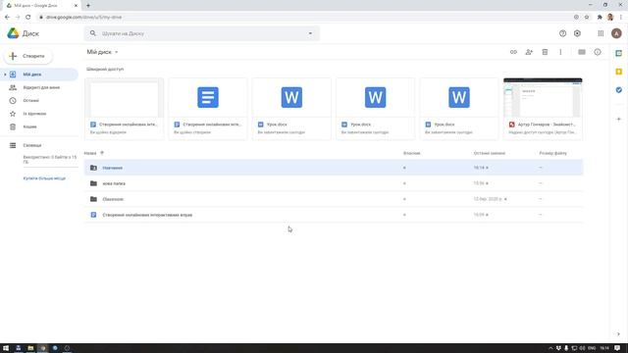
Task: Select the Мій диск - Google Диск tab
Action: tap(40, 6)
